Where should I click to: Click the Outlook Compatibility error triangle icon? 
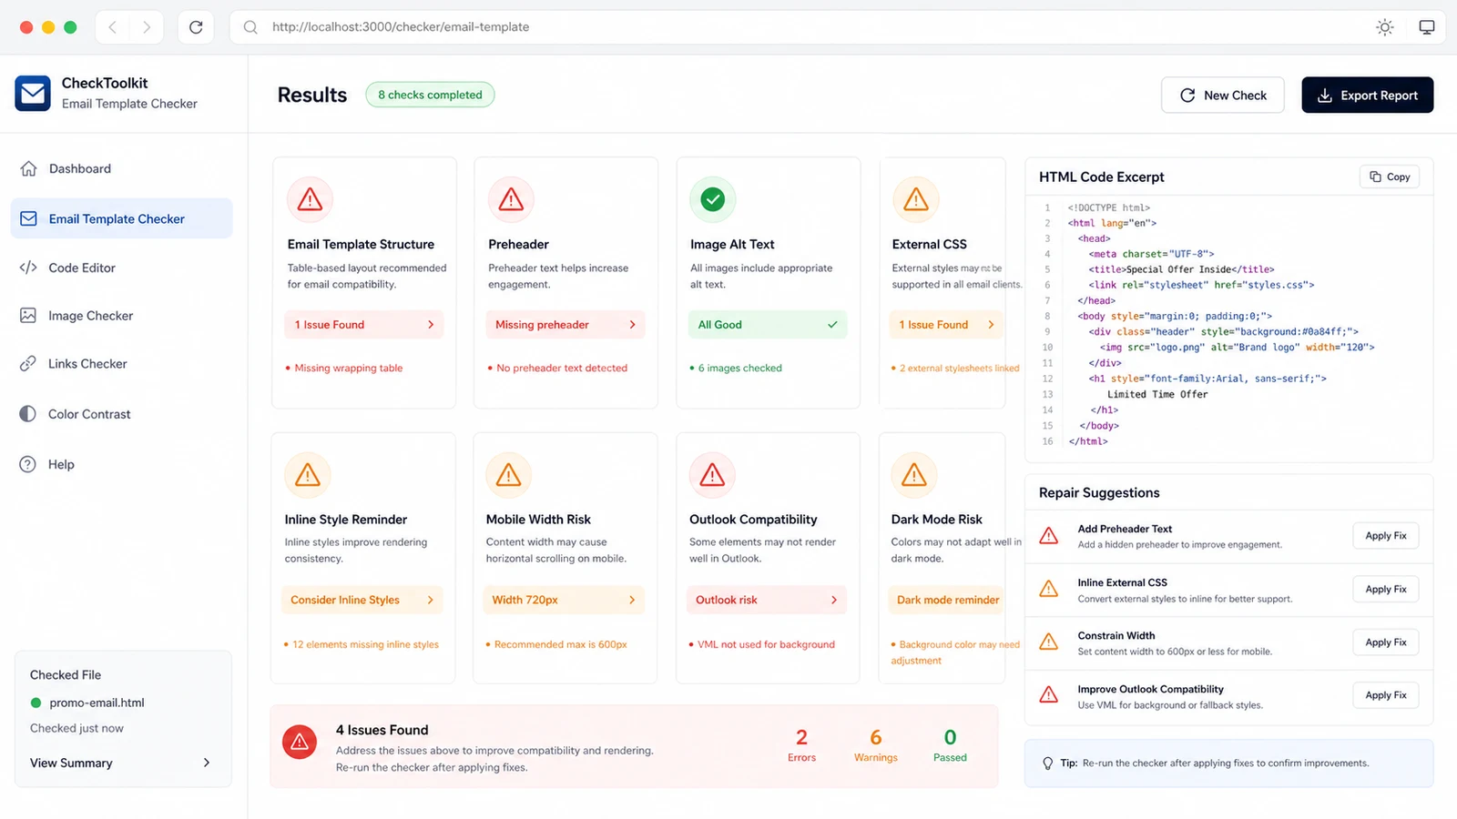(712, 474)
